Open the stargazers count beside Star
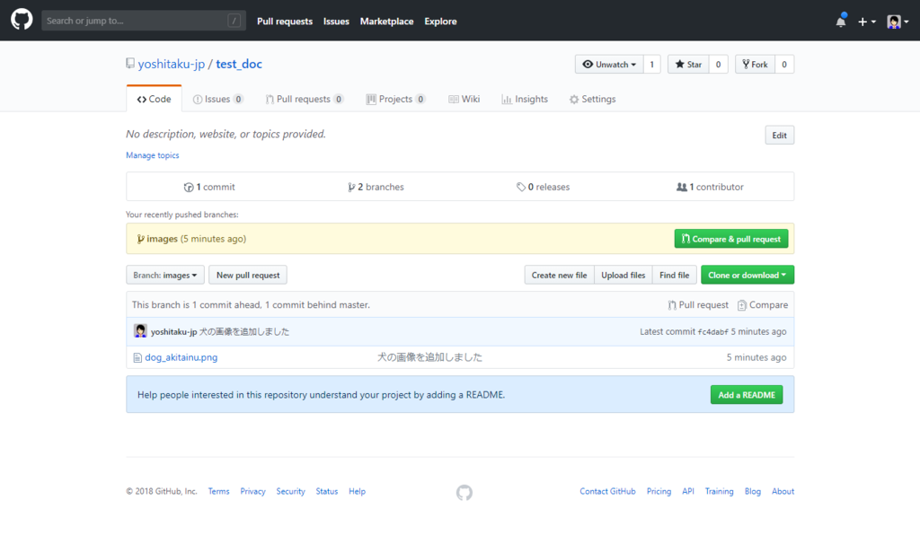The image size is (920, 535). click(718, 65)
